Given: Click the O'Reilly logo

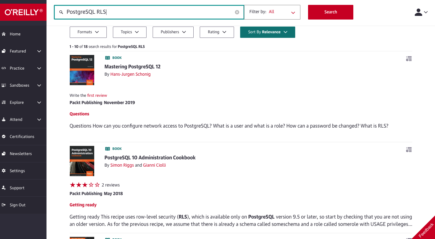Looking at the screenshot, I should (23, 12).
